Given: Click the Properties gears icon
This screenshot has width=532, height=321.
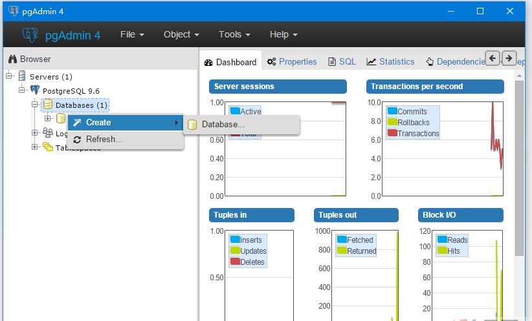Looking at the screenshot, I should [271, 61].
